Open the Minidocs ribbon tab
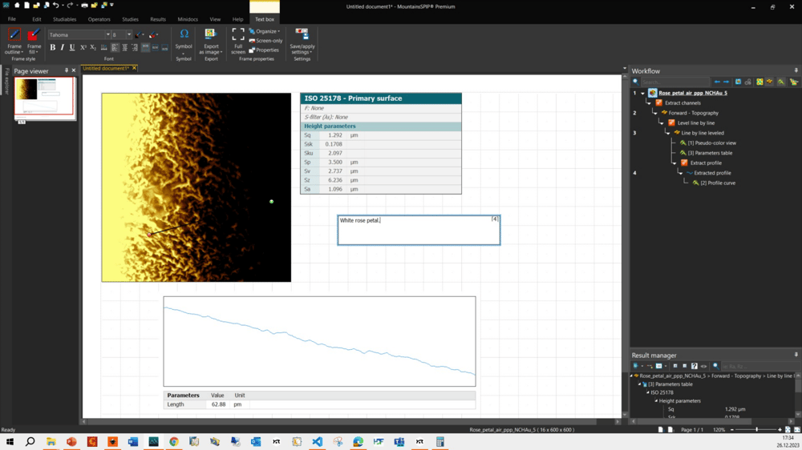 click(188, 19)
